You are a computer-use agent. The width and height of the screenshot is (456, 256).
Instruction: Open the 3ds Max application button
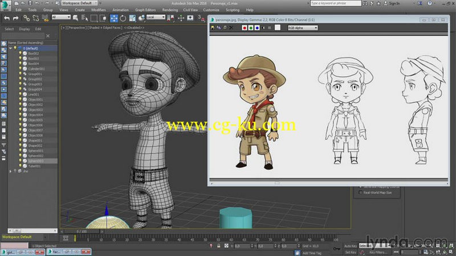pyautogui.click(x=6, y=6)
